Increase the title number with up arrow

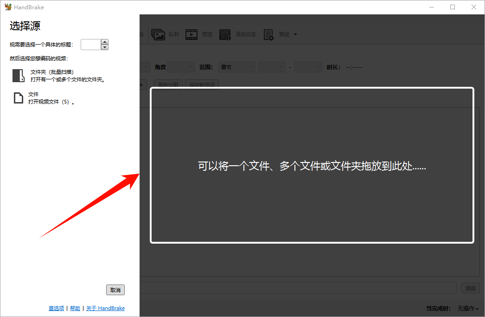pos(105,42)
